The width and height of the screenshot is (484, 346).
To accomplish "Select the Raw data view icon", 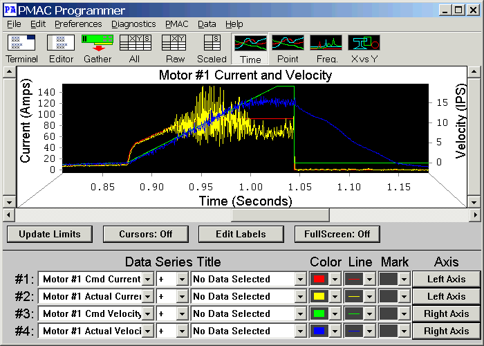I will tap(174, 44).
